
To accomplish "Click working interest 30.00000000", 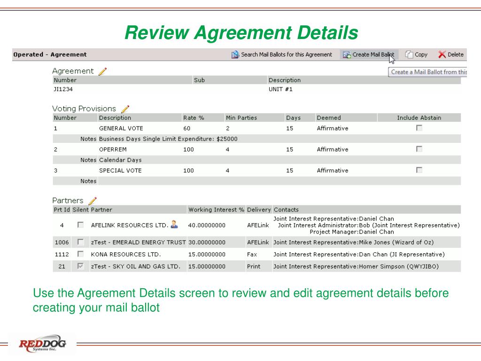I will pyautogui.click(x=207, y=243).
